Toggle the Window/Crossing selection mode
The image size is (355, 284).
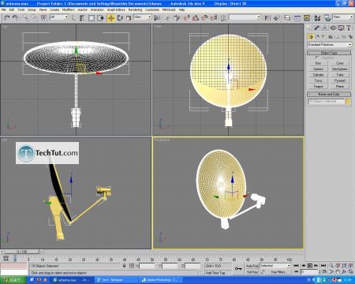tap(100, 18)
